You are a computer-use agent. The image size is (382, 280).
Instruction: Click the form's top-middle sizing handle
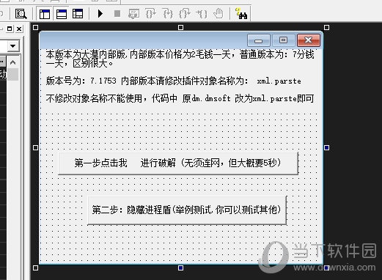[x=180, y=27]
